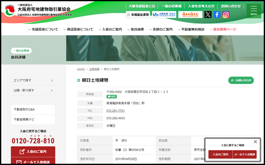Click the 会員検索 breadcrumb link
The width and height of the screenshot is (265, 165).
tap(94, 69)
